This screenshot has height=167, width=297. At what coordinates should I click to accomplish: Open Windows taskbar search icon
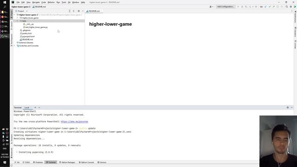[5, 7]
